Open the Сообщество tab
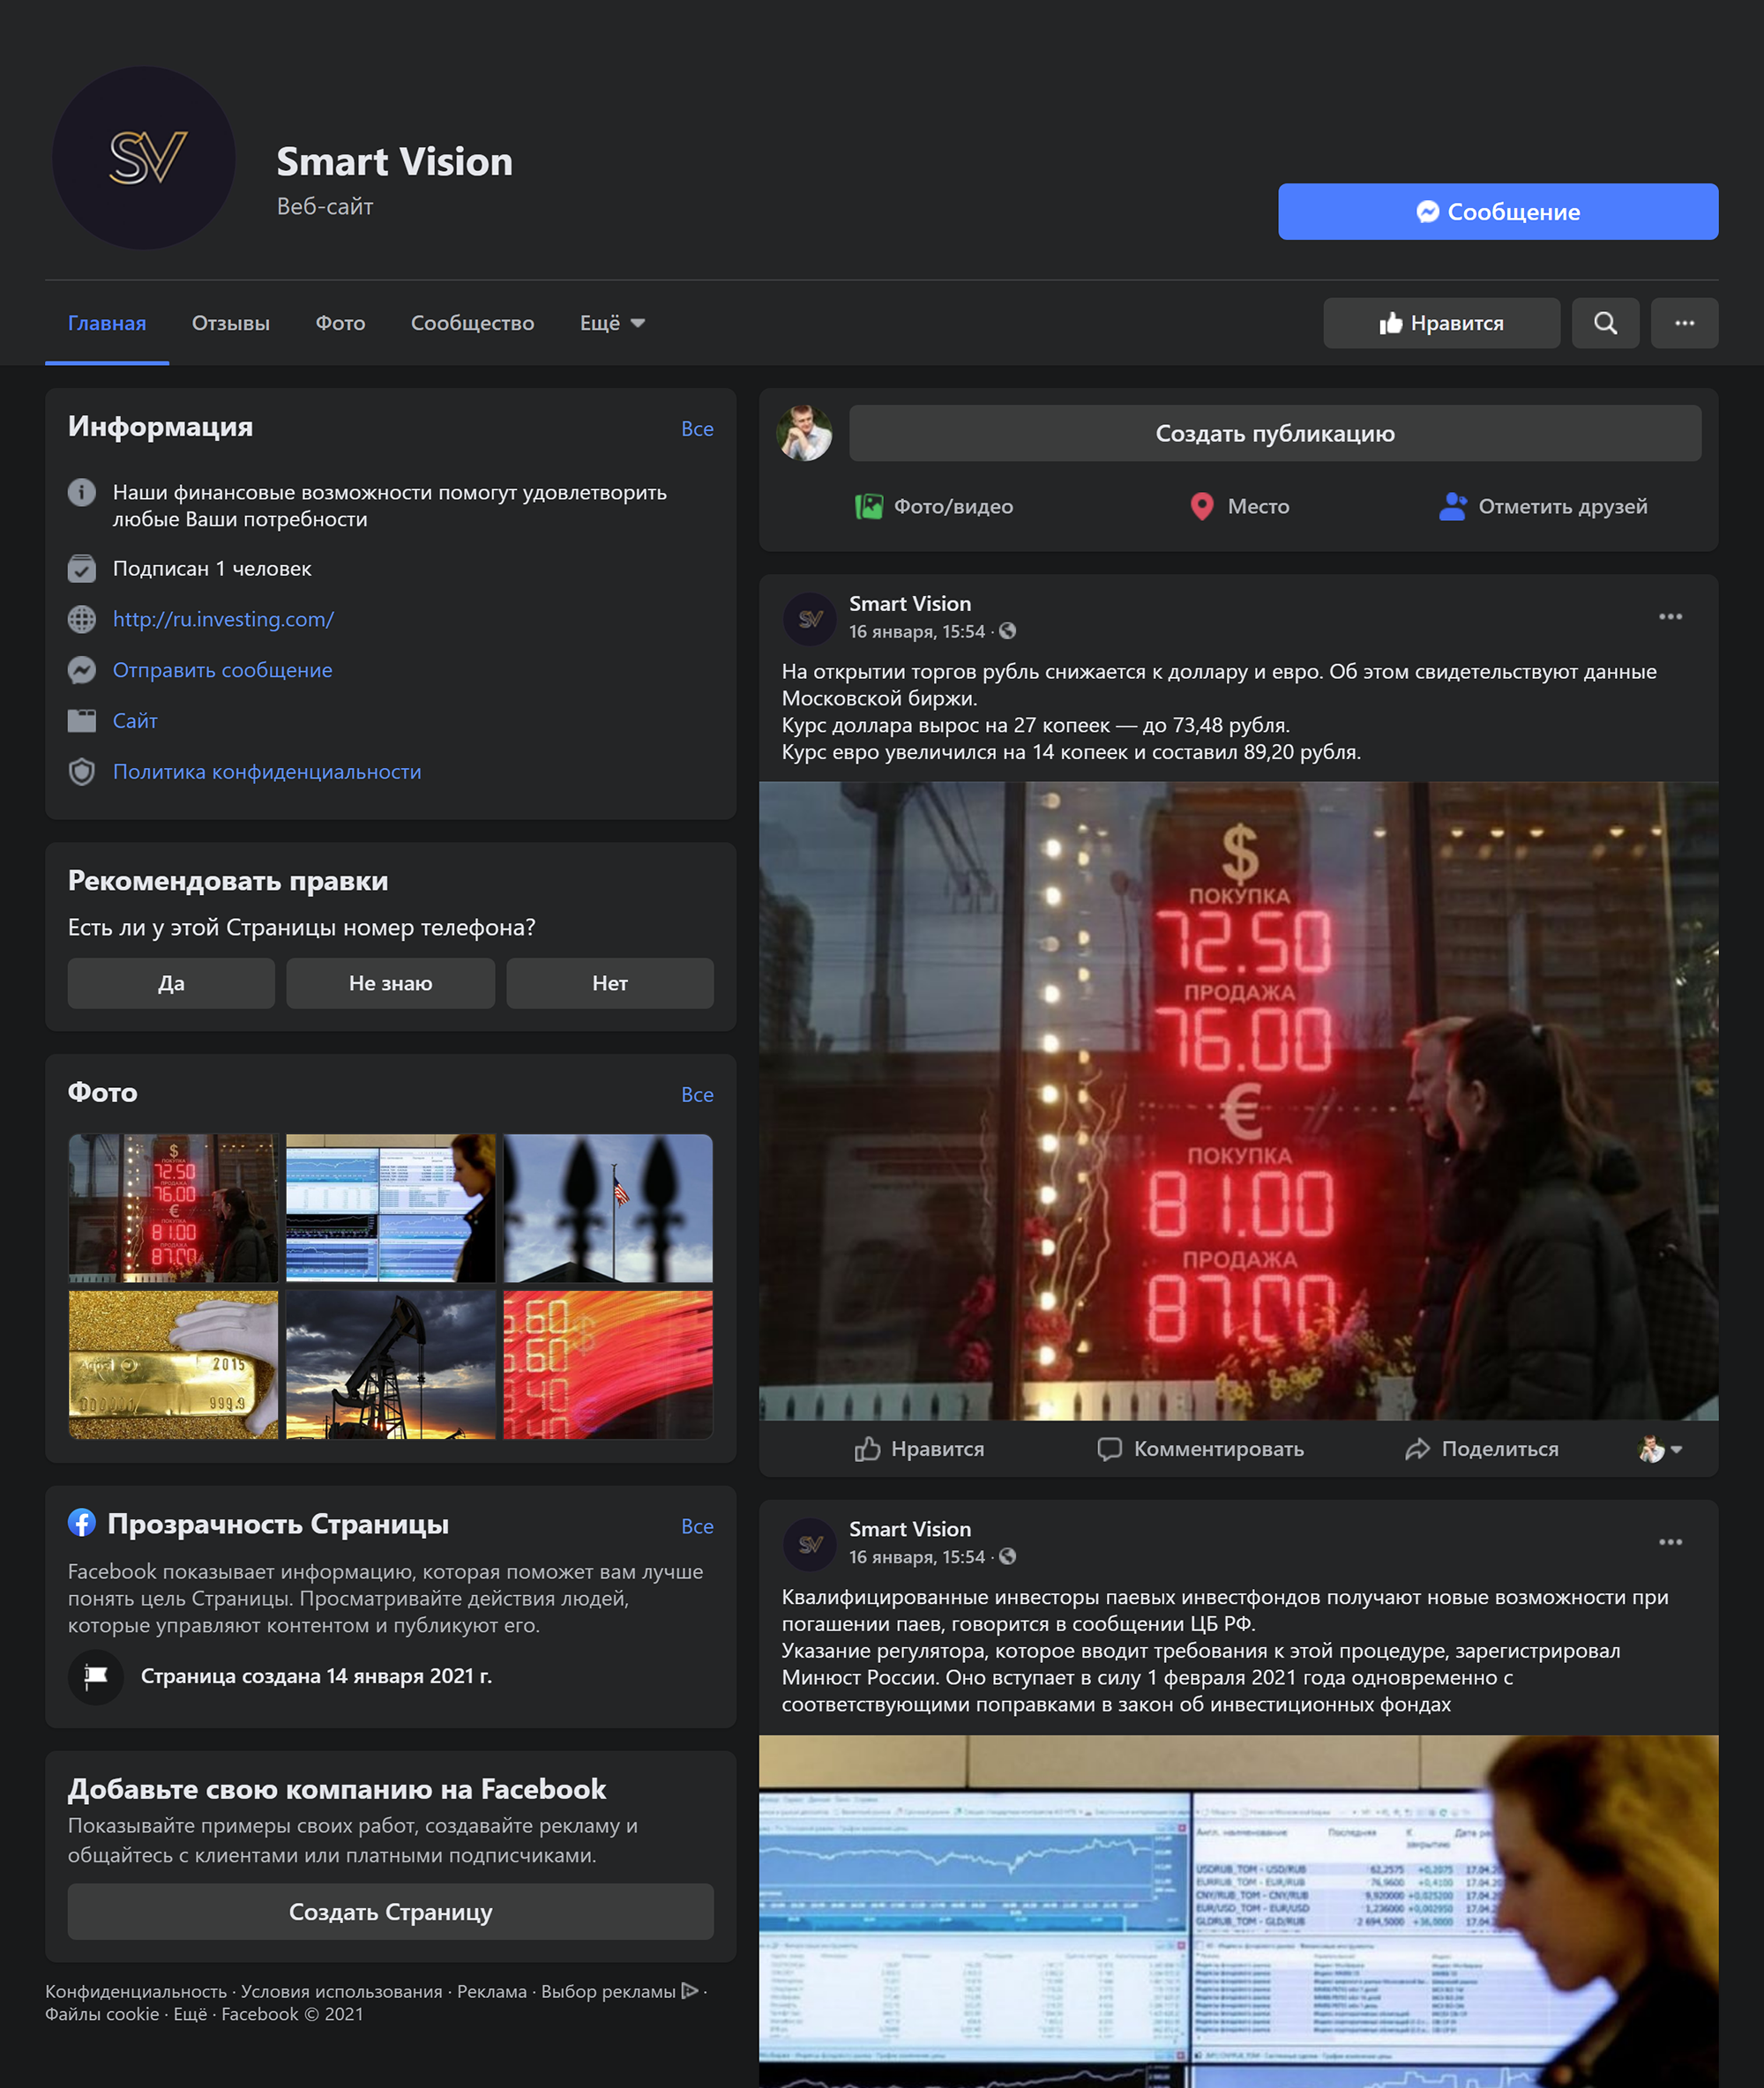 click(x=472, y=323)
